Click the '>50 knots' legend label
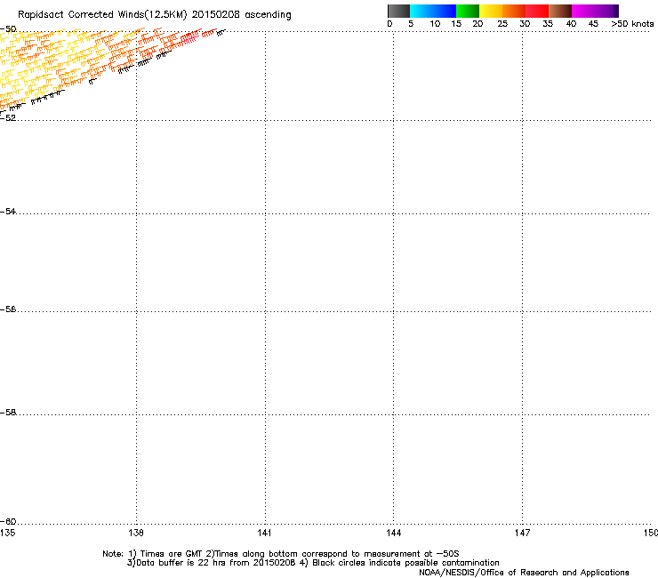658x578 pixels. (632, 24)
